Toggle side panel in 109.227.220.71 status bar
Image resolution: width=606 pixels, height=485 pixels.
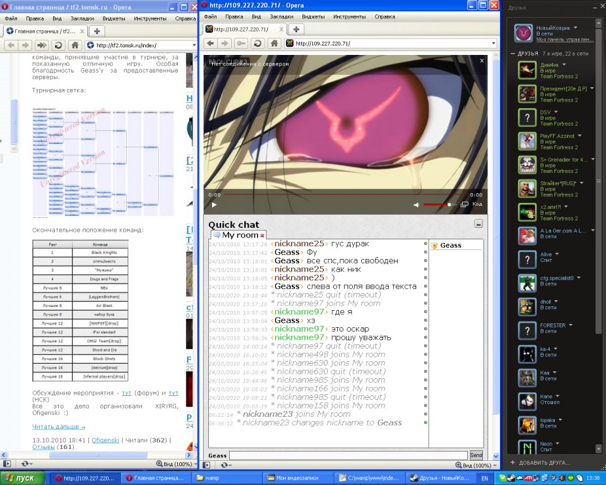pos(207,465)
